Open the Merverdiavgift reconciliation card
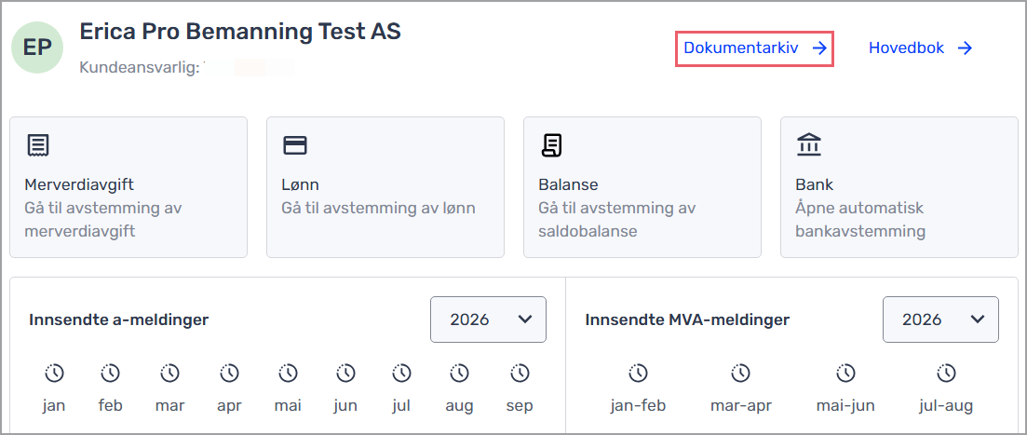The width and height of the screenshot is (1027, 435). [x=128, y=187]
